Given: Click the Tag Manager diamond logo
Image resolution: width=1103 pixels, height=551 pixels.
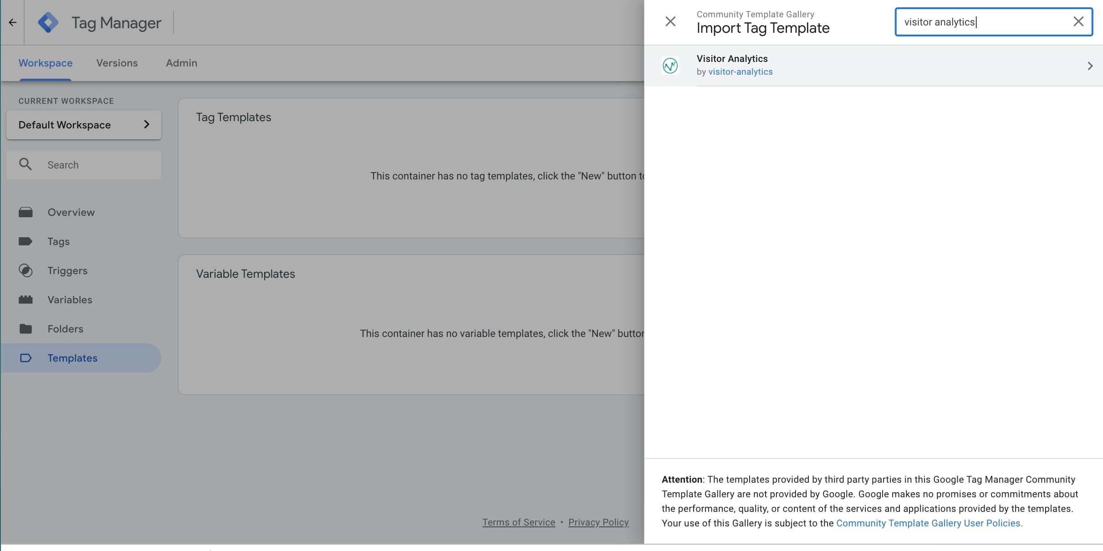Looking at the screenshot, I should click(x=48, y=22).
